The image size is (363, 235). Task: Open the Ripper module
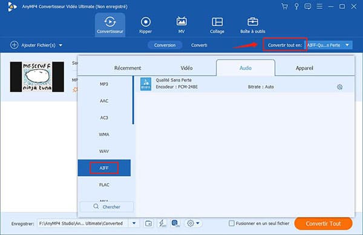pyautogui.click(x=145, y=25)
